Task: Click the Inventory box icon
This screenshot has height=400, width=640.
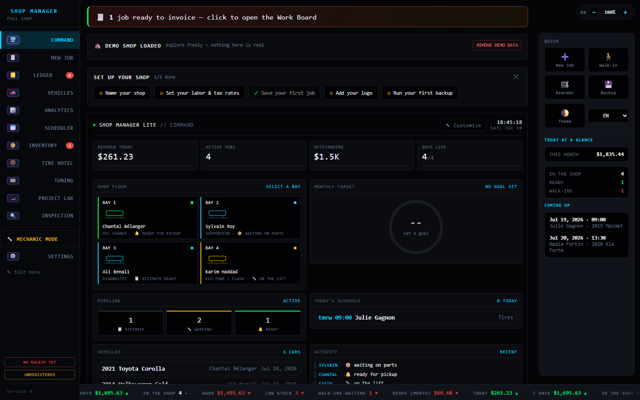Action: (x=13, y=145)
